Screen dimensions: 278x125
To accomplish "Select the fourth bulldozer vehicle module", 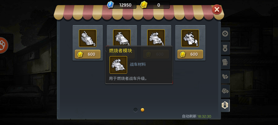I will [x=190, y=38].
